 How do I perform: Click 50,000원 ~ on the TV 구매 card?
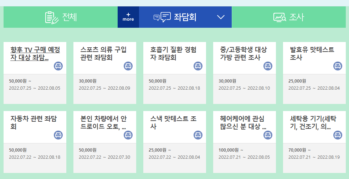coord(20,81)
